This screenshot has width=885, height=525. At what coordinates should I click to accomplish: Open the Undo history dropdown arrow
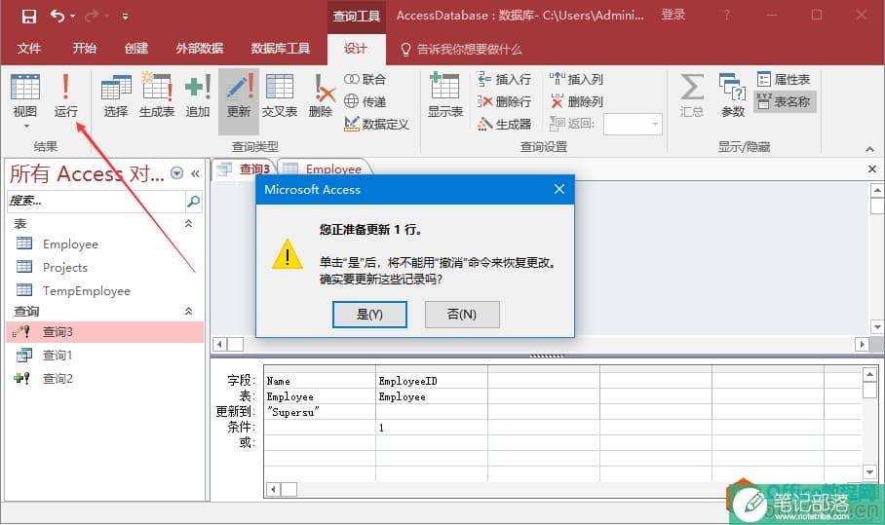point(72,17)
